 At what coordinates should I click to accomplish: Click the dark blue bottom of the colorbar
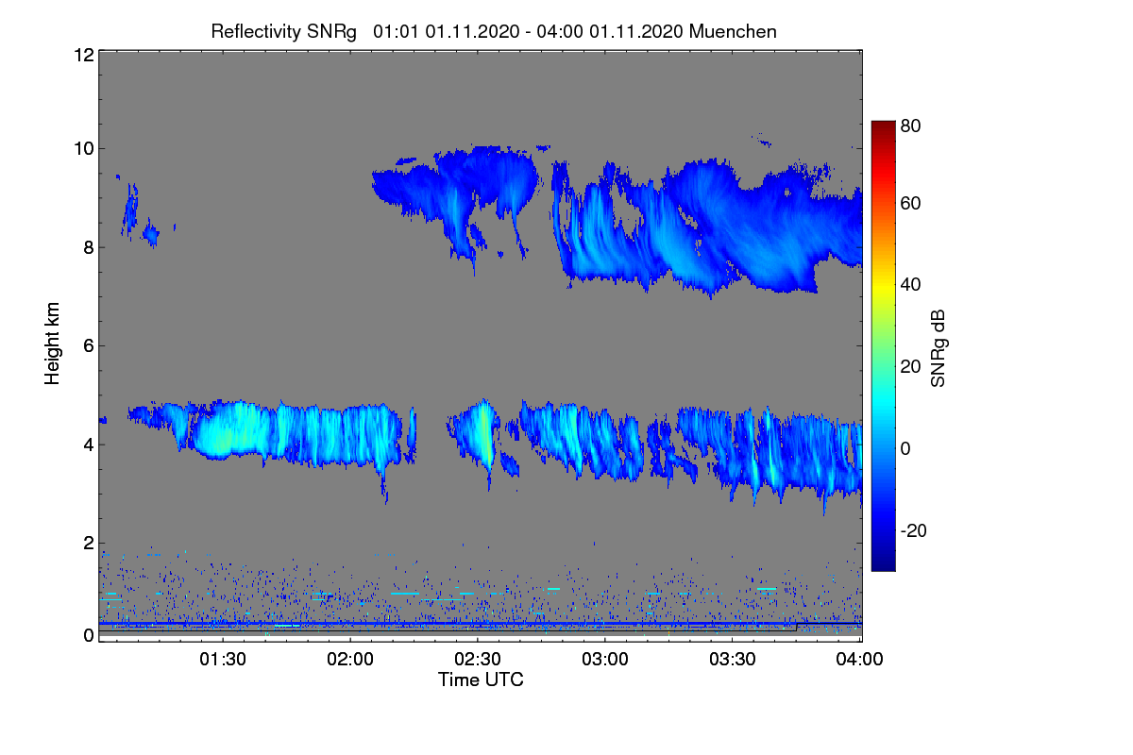click(x=883, y=564)
